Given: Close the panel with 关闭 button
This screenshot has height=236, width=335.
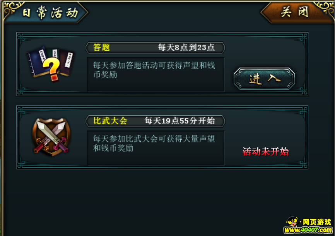Looking at the screenshot, I should point(295,12).
